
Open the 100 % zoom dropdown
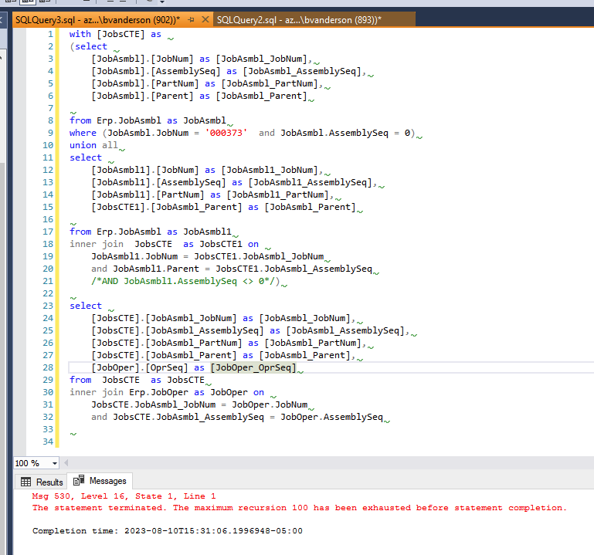[x=55, y=463]
